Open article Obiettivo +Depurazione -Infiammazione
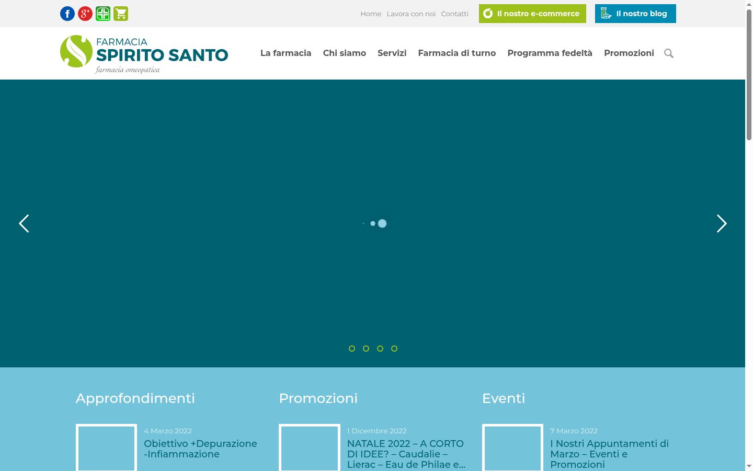This screenshot has height=471, width=753. click(200, 449)
